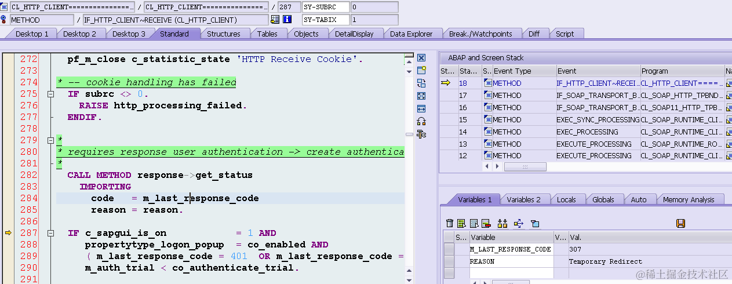
Task: Open the Objects tab
Action: click(306, 34)
